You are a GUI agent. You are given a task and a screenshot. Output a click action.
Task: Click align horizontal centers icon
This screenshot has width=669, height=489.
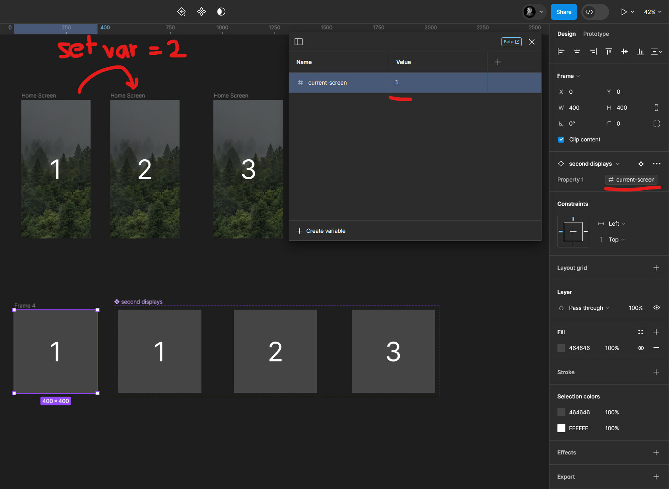coord(577,52)
